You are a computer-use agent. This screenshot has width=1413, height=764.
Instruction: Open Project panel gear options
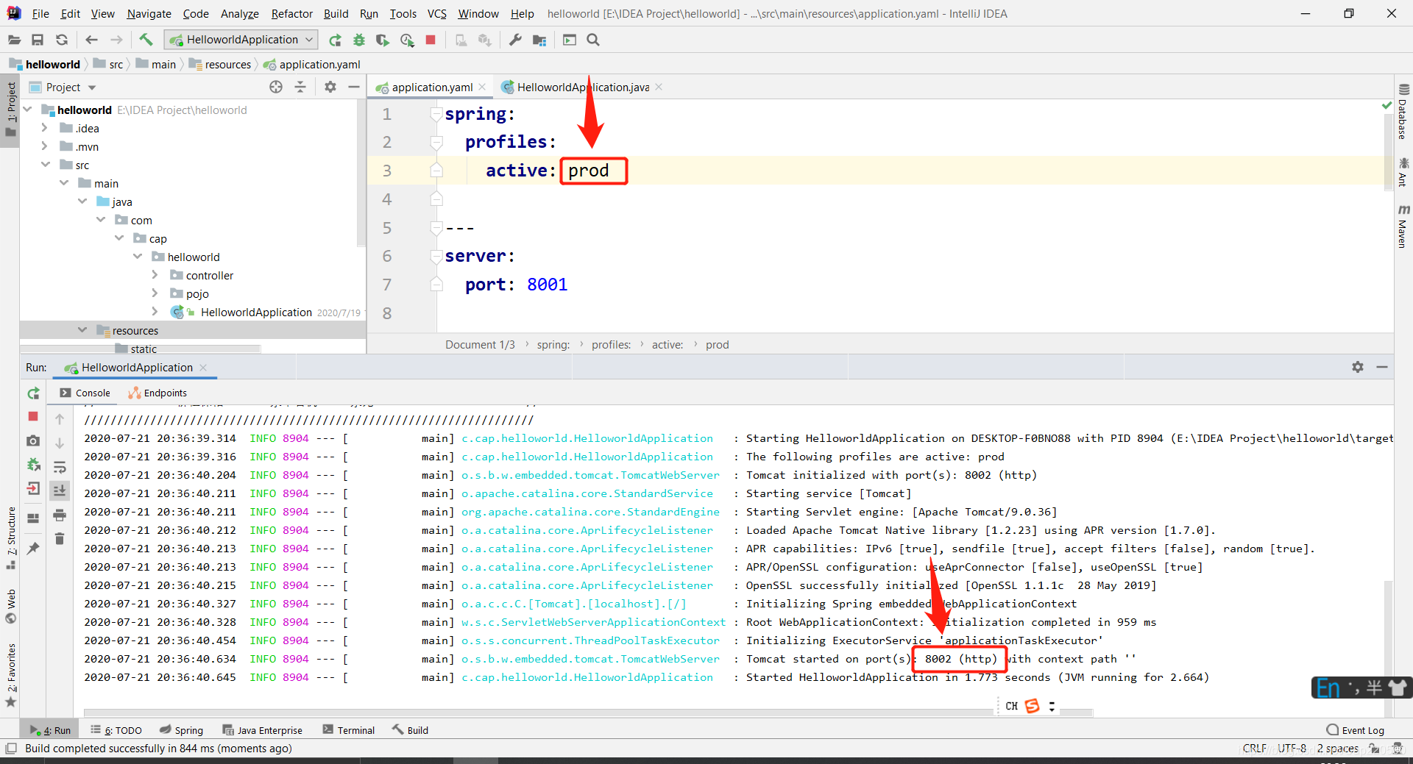point(330,87)
